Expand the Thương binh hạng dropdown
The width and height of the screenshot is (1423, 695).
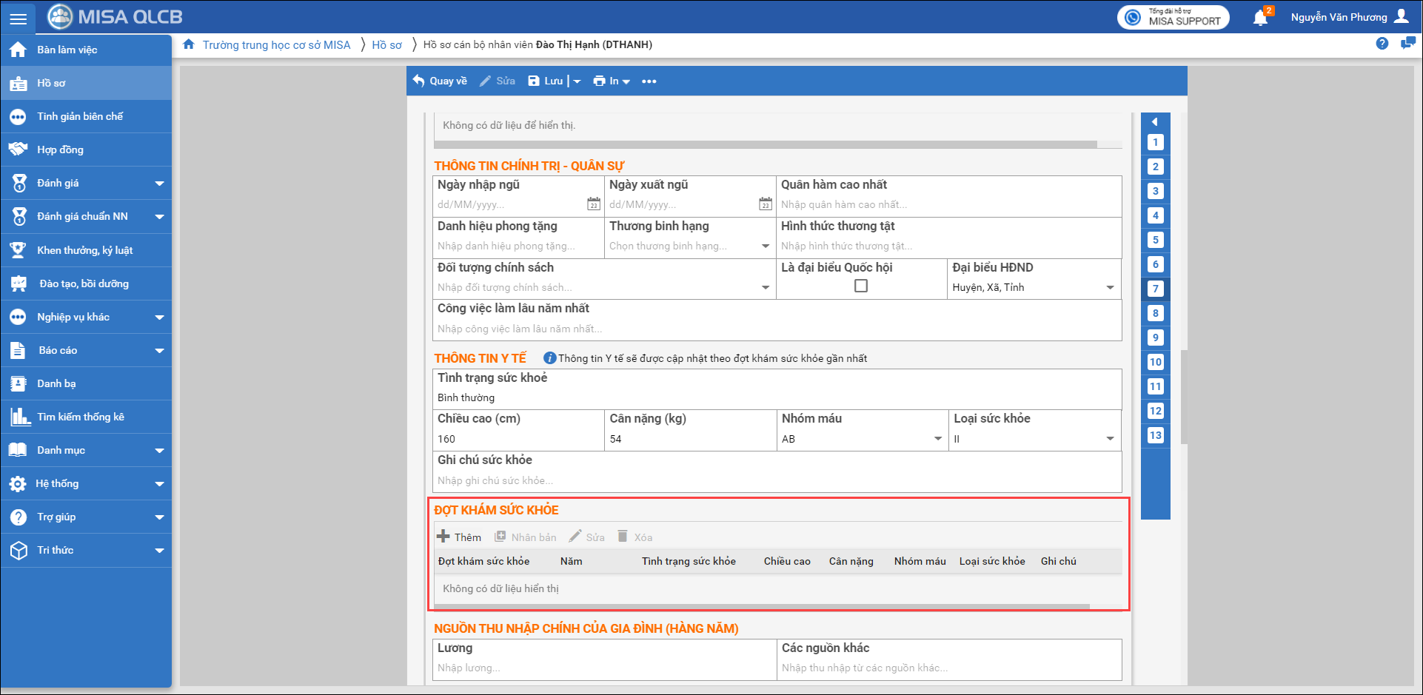point(766,246)
